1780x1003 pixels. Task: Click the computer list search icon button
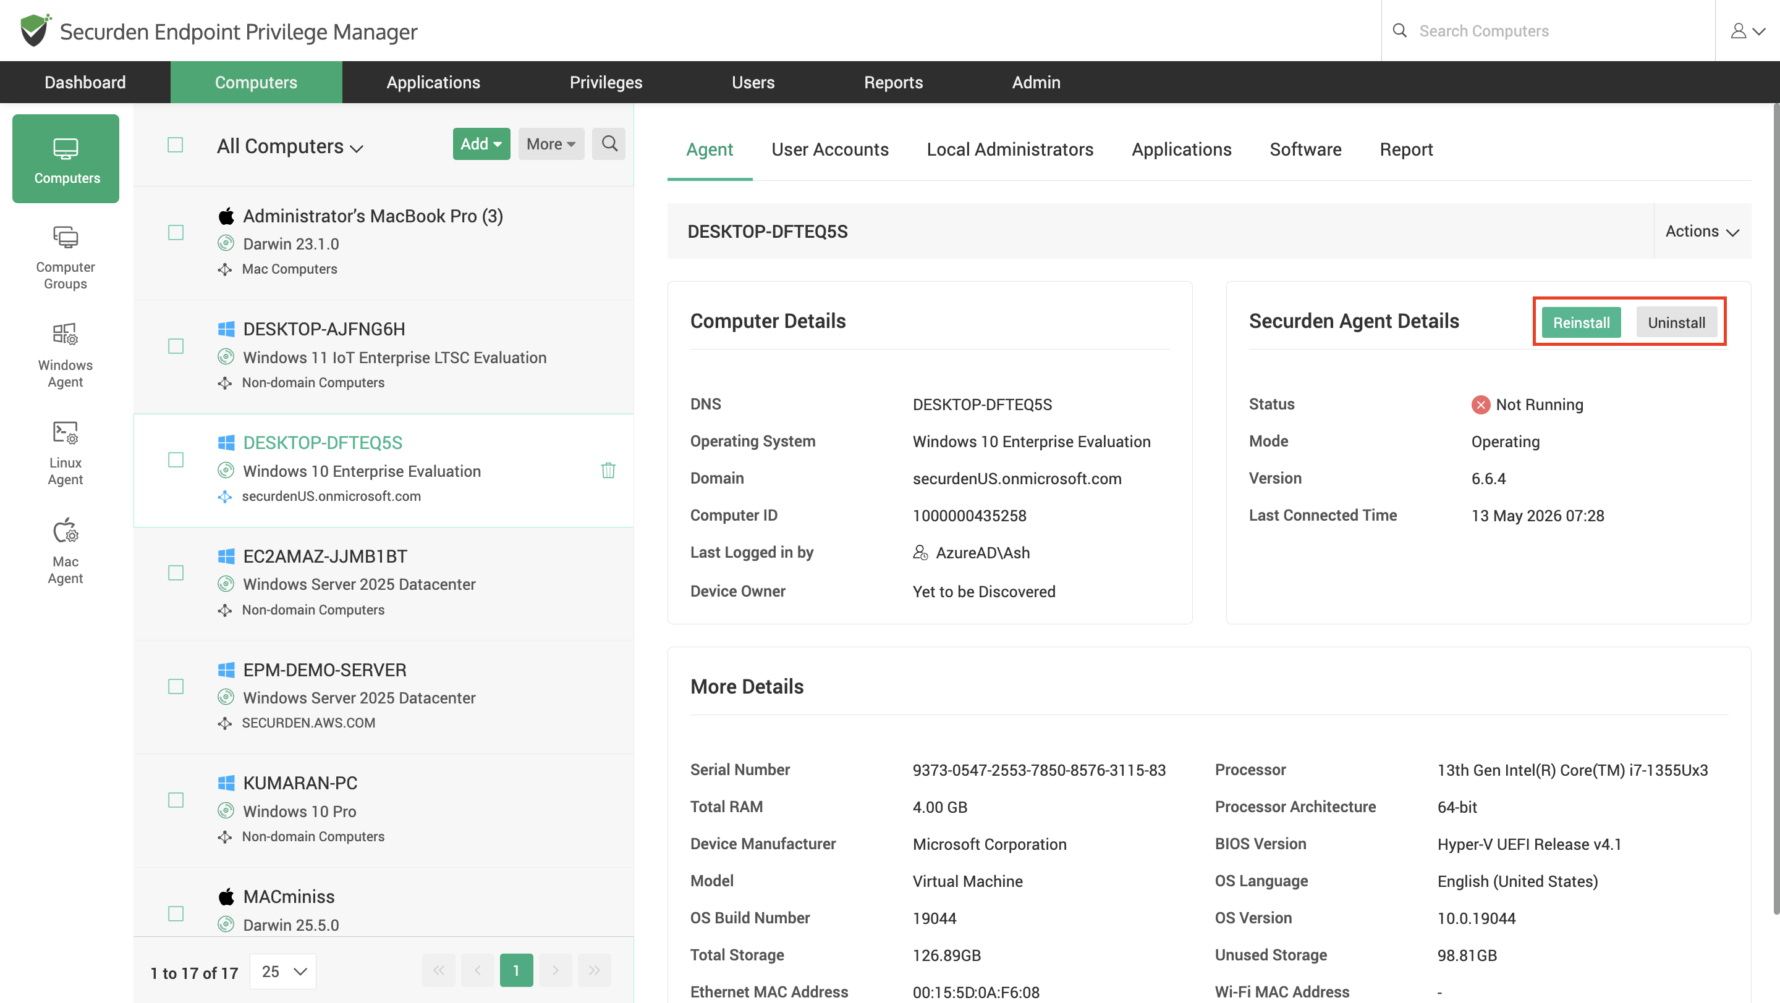(x=609, y=143)
